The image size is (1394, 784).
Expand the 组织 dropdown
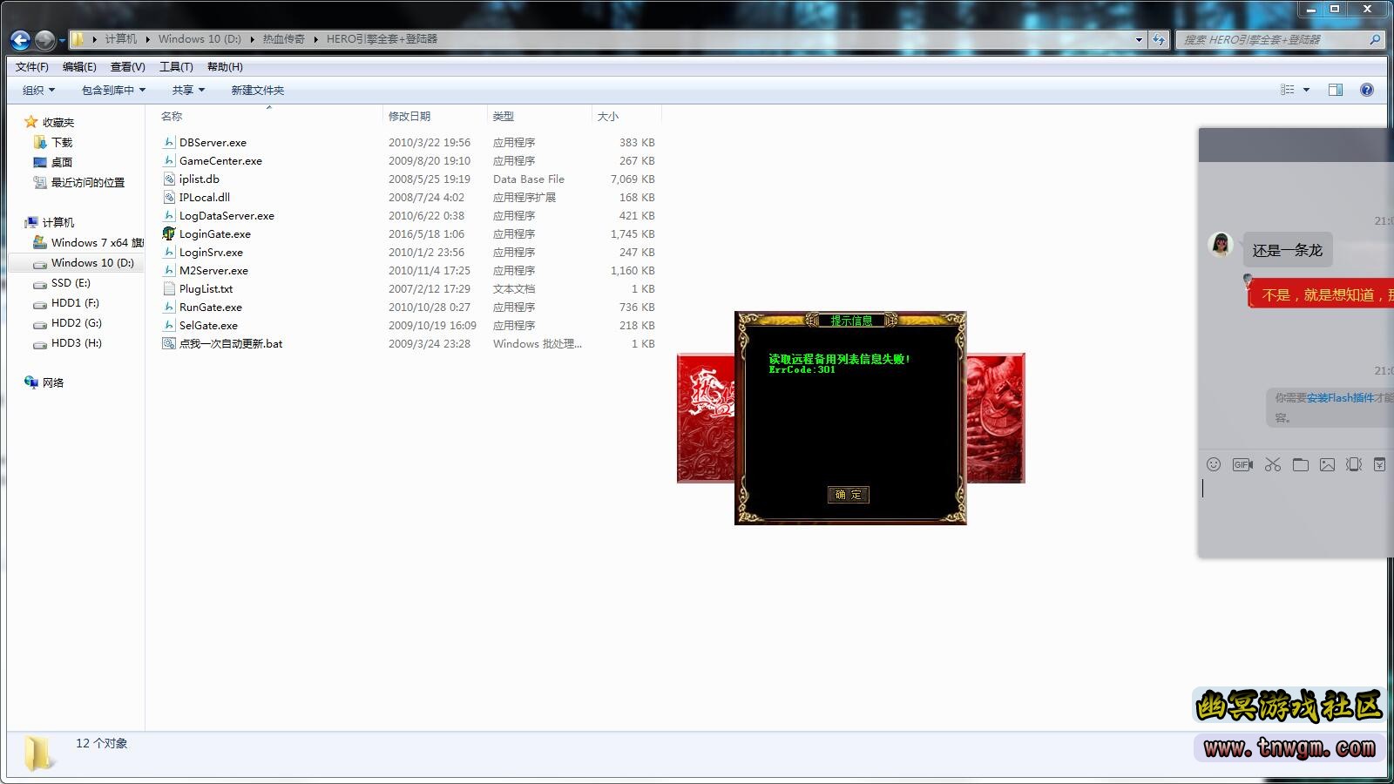[38, 90]
